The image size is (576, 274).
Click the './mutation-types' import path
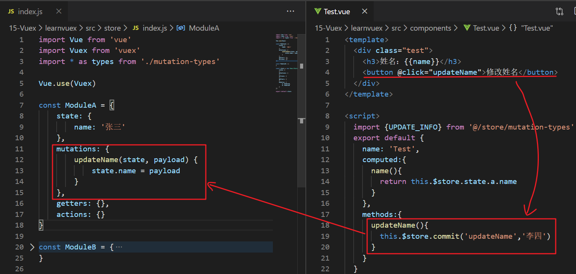[x=180, y=61]
